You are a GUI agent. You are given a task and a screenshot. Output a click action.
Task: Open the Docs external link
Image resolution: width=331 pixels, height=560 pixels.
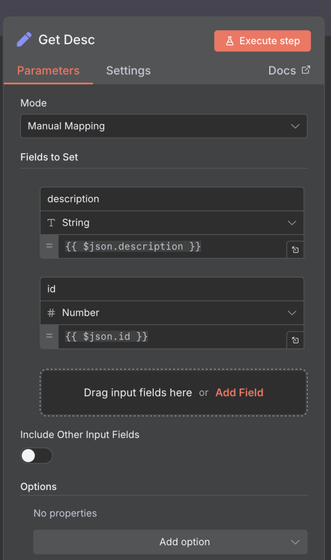(x=289, y=71)
